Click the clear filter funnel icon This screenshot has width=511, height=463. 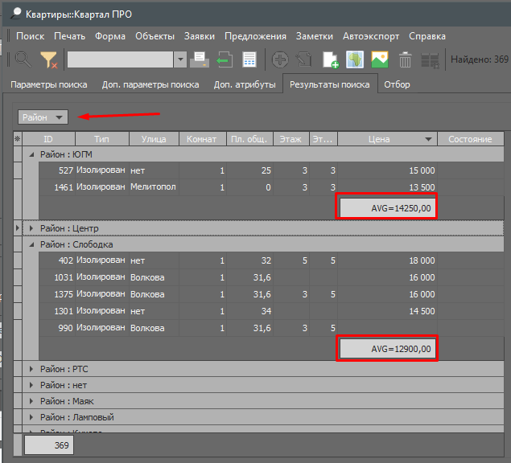tap(49, 59)
